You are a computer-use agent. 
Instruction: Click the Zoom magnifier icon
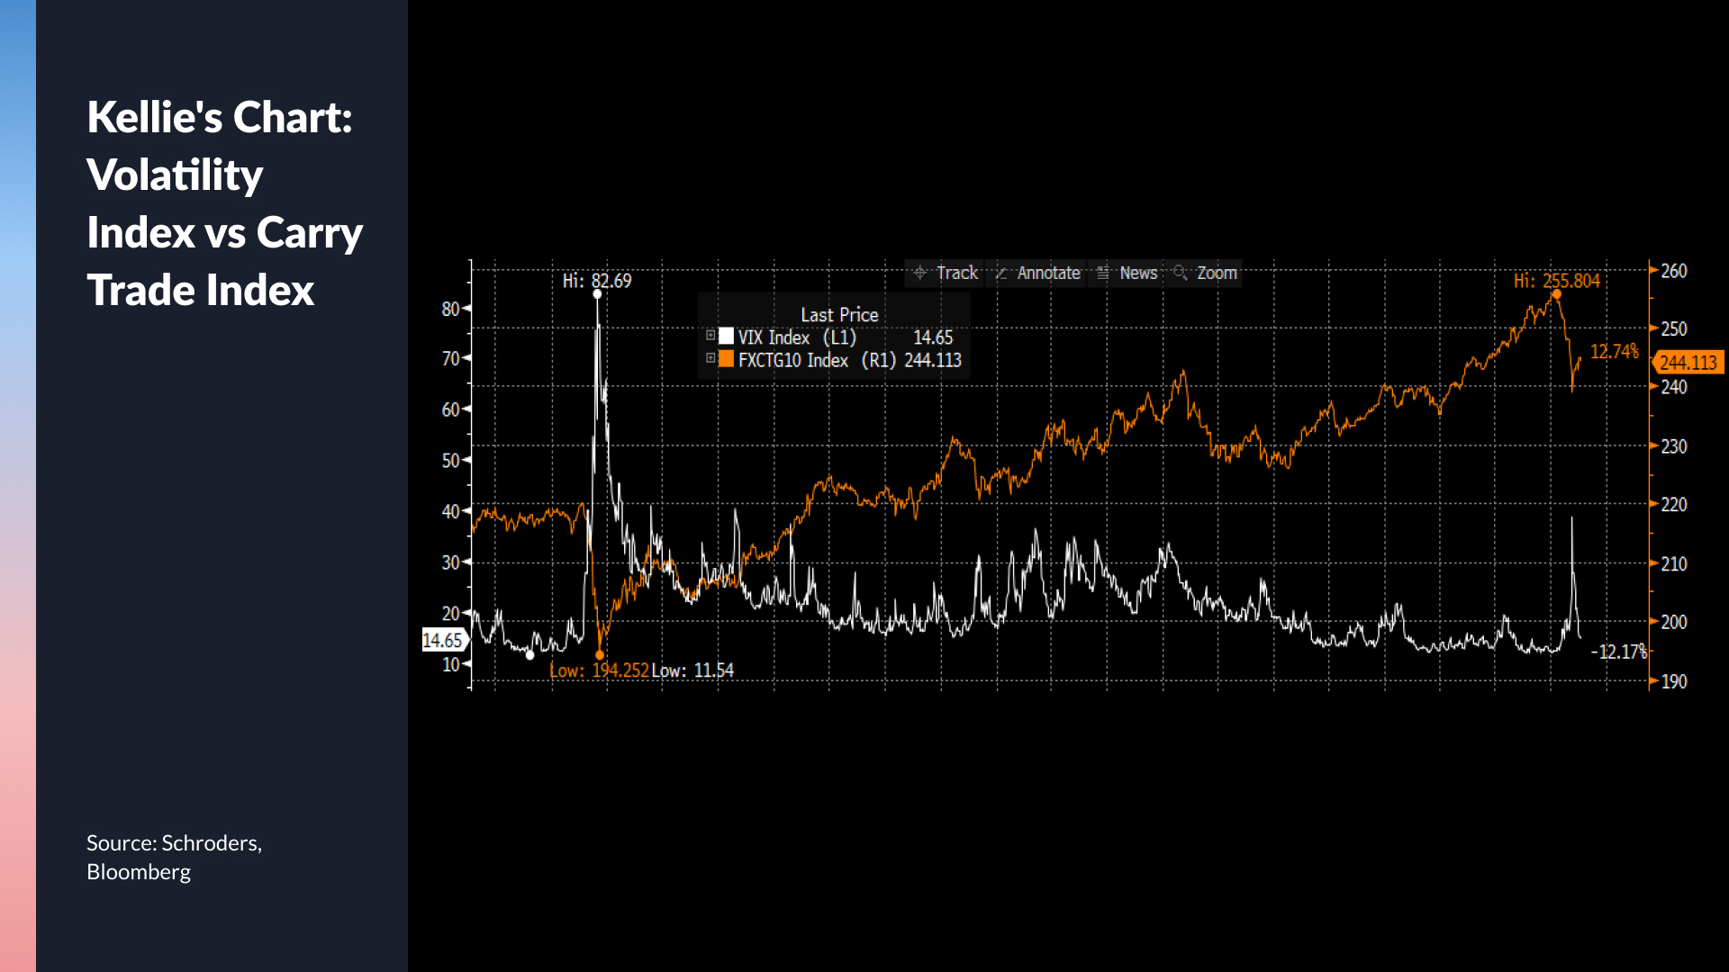click(x=1181, y=273)
